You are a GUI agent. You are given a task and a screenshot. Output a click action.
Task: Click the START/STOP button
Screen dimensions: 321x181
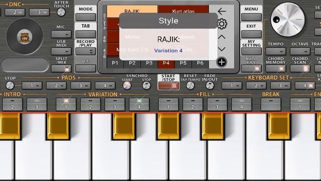click(169, 85)
